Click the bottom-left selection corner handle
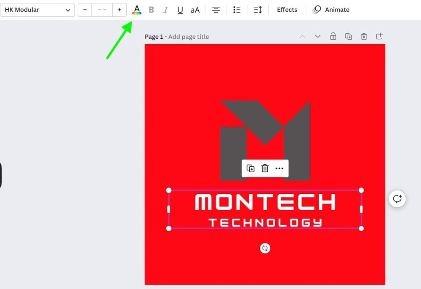Image resolution: width=421 pixels, height=289 pixels. 169,228
